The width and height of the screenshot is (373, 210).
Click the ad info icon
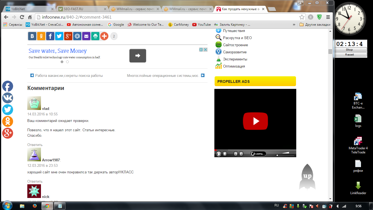click(x=201, y=49)
